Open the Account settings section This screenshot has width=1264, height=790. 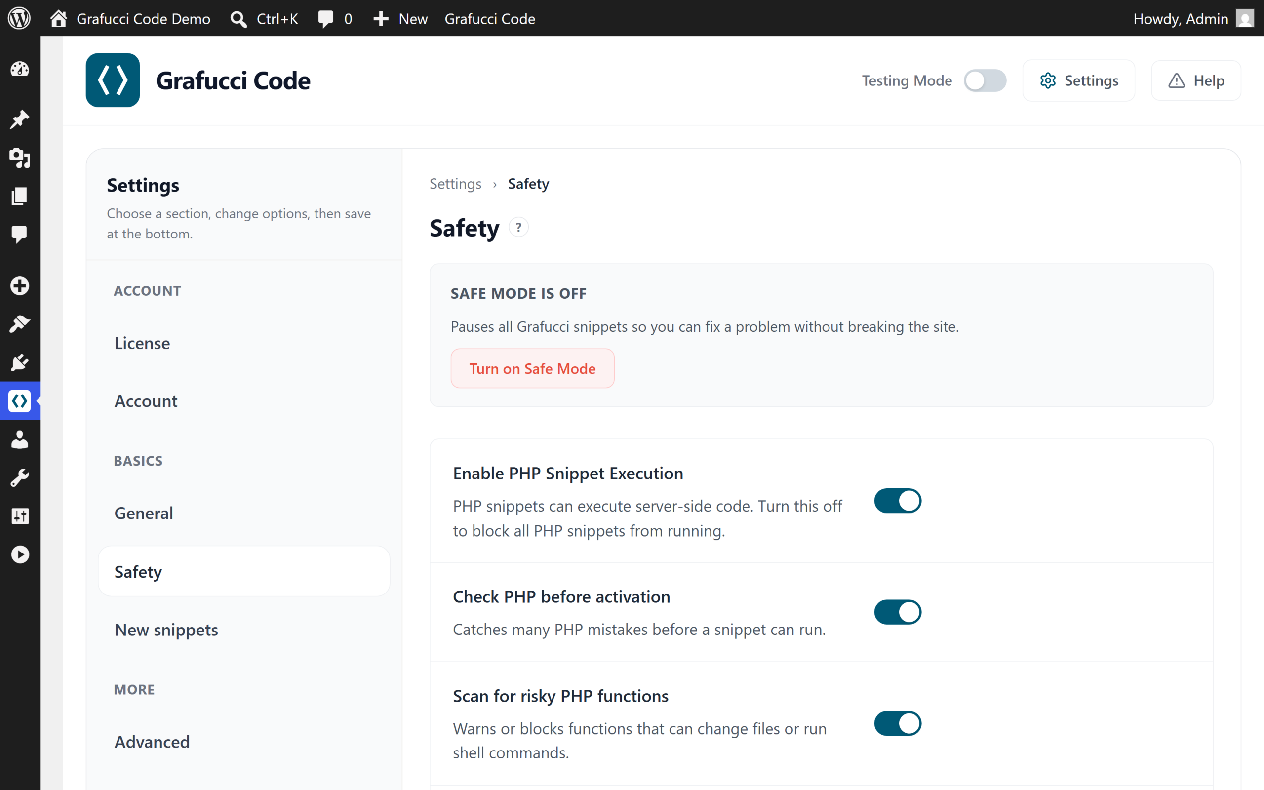pyautogui.click(x=244, y=401)
